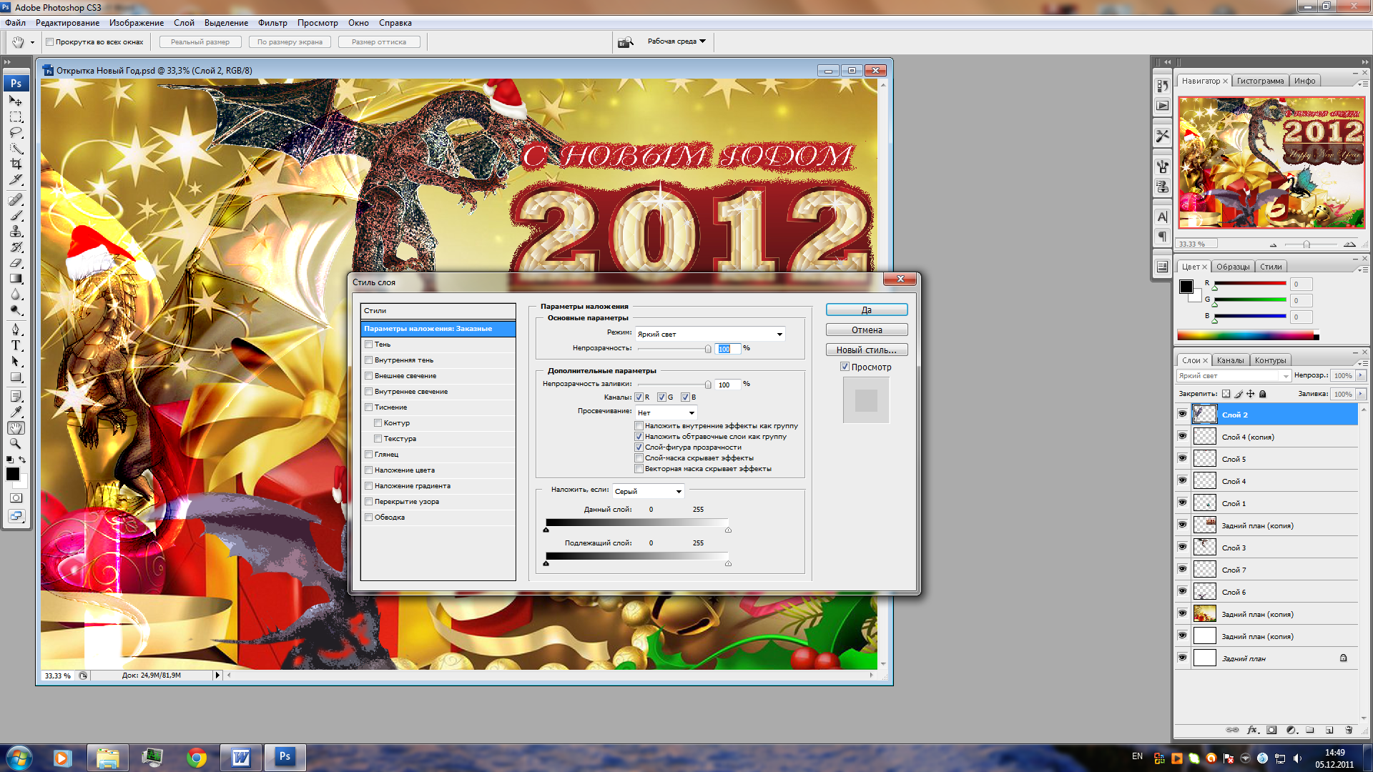Open the Navigator panel options menu
1373x772 pixels.
(x=1363, y=84)
